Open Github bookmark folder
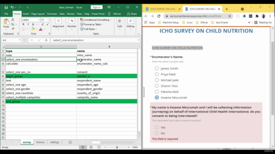The width and height of the screenshot is (275, 154). pyautogui.click(x=202, y=23)
